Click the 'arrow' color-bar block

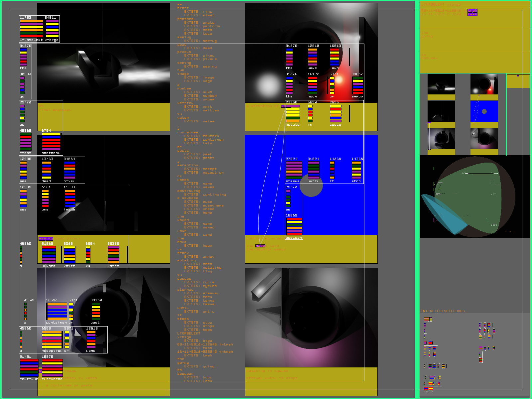(358, 85)
